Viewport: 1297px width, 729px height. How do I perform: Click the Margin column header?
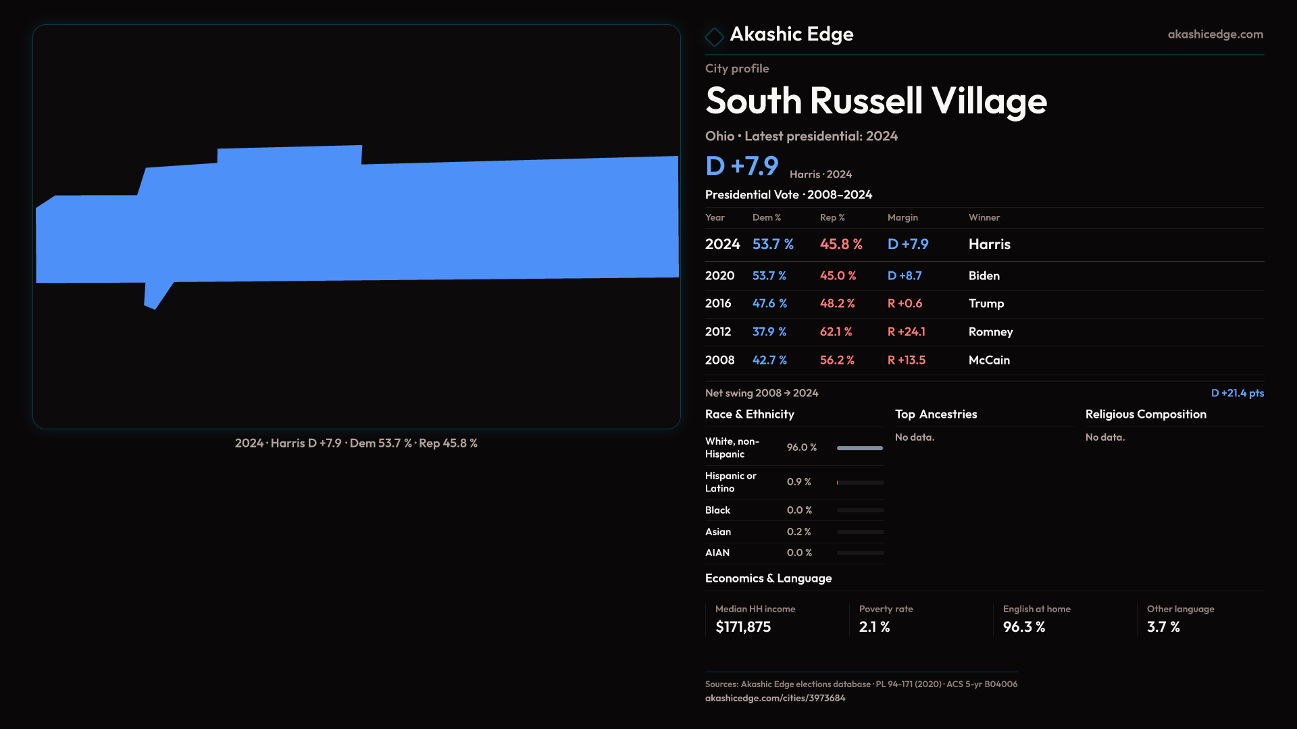pyautogui.click(x=902, y=217)
